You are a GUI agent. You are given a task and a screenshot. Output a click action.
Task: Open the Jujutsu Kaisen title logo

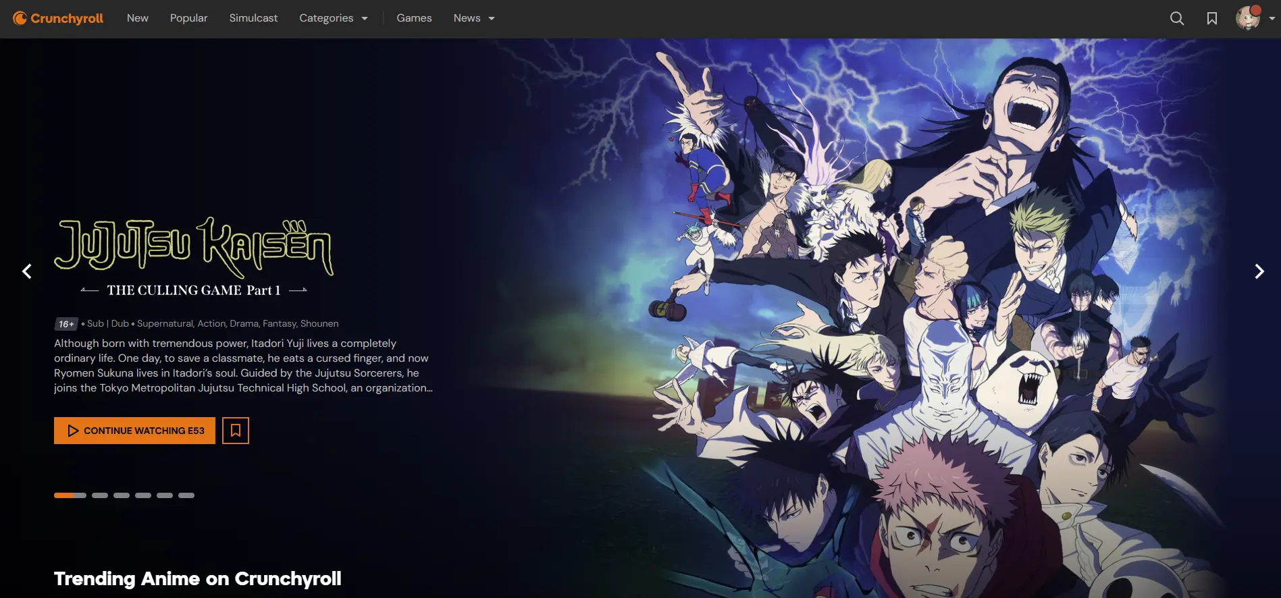pyautogui.click(x=194, y=257)
